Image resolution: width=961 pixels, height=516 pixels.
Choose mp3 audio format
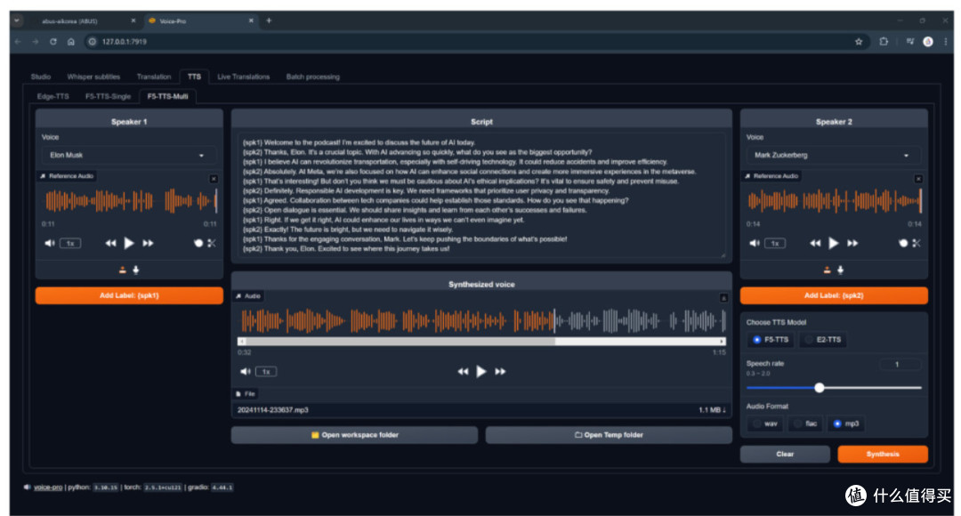point(837,423)
